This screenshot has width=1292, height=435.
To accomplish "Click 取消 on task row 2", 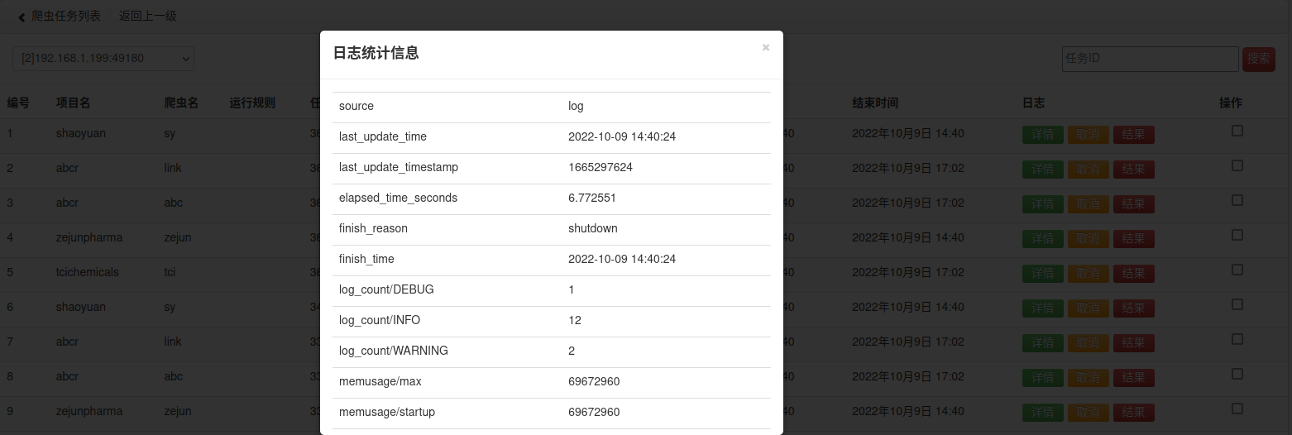I will (x=1089, y=170).
